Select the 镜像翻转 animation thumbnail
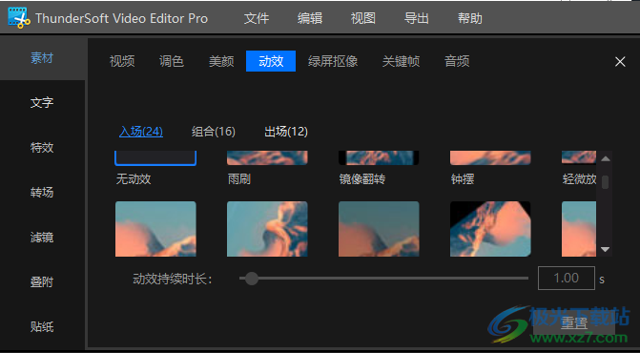 [x=379, y=157]
